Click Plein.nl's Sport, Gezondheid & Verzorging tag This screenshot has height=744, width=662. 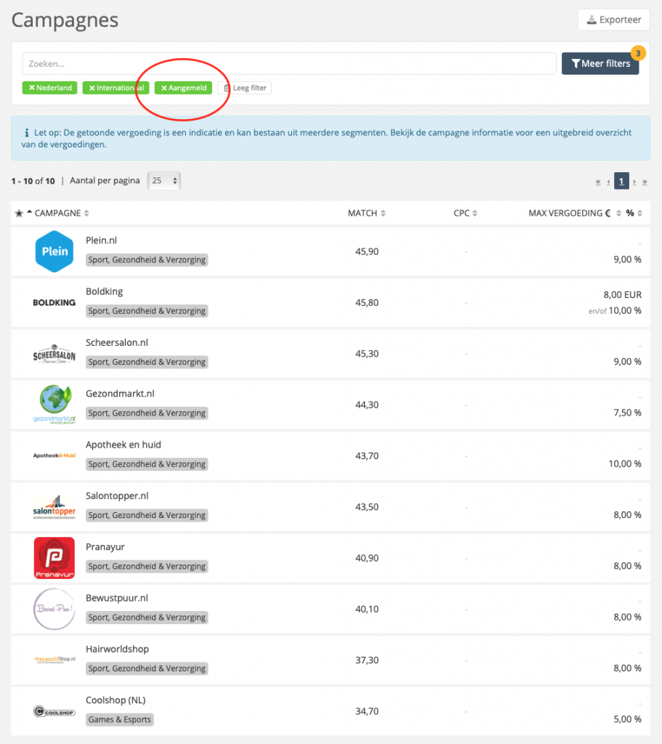(x=147, y=260)
